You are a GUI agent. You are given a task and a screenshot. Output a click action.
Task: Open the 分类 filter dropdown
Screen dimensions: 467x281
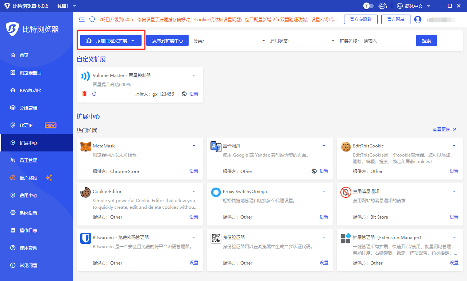(x=230, y=41)
